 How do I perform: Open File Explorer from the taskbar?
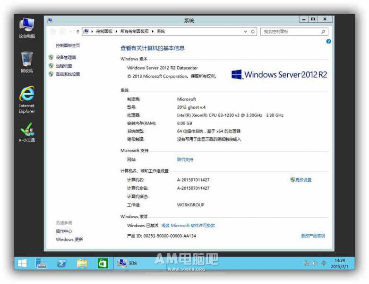[x=82, y=264]
